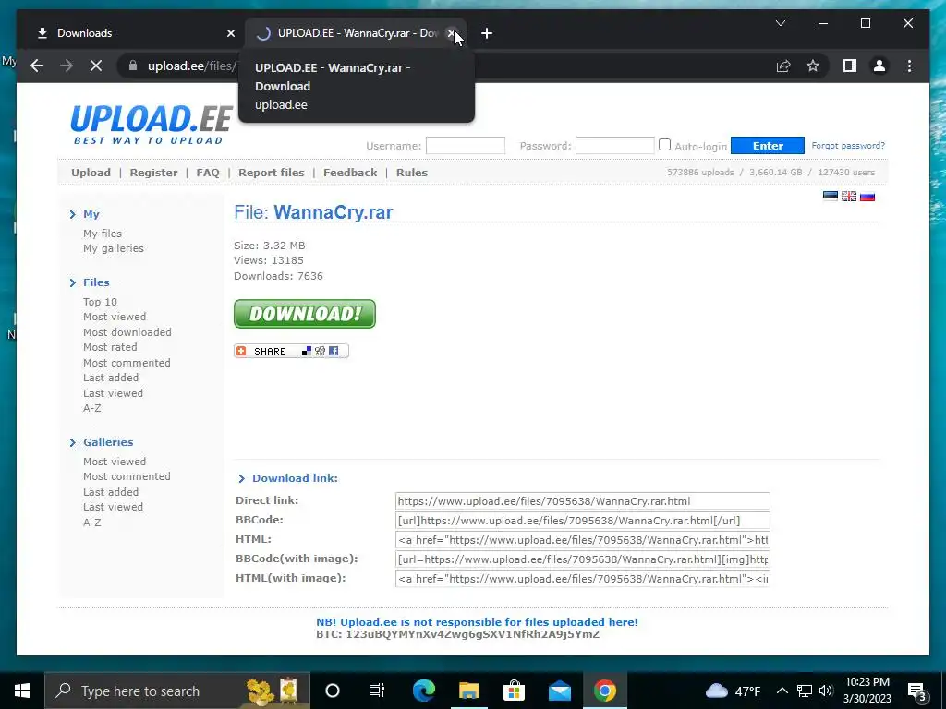Select the HTML code text field
Viewport: 946px width, 709px height.
[x=582, y=539]
